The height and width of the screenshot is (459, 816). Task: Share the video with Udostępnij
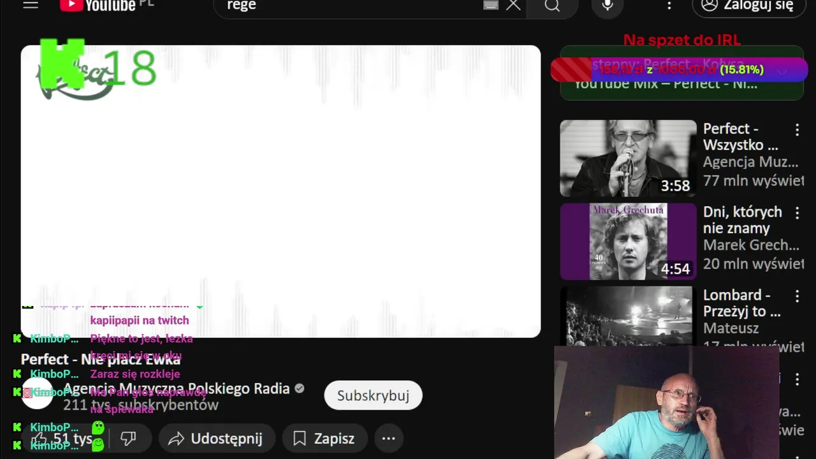coord(216,439)
